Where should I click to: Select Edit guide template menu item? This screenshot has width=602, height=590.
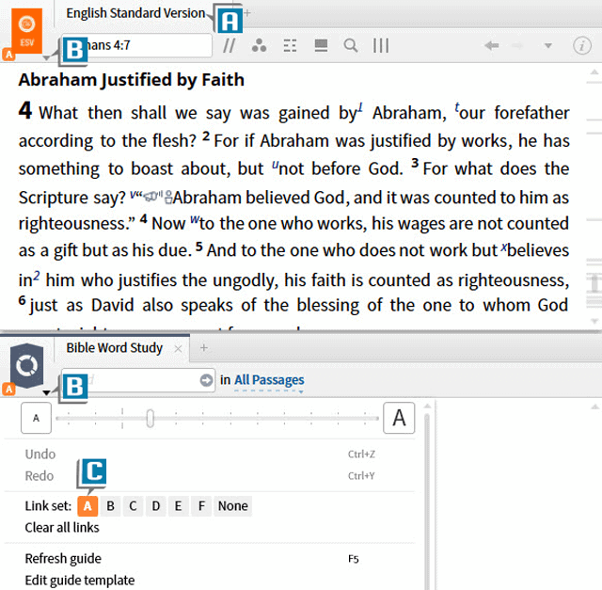79,580
